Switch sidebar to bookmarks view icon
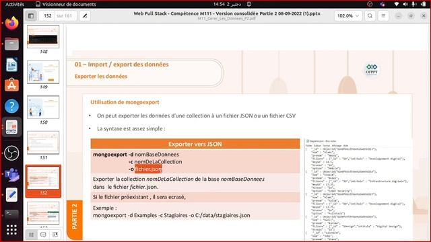This screenshot has height=242, width=431. point(55,235)
